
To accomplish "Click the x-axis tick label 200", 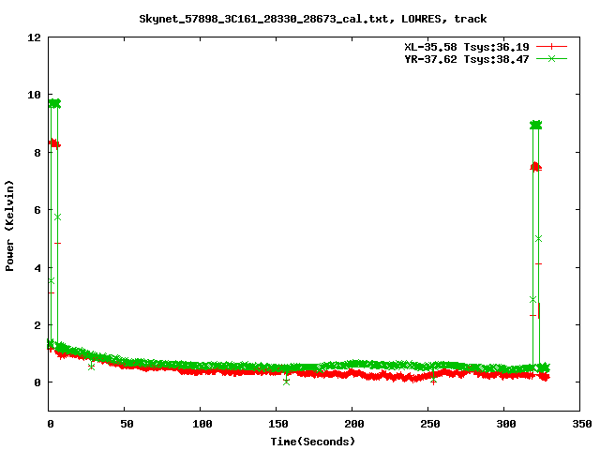I will click(x=354, y=424).
